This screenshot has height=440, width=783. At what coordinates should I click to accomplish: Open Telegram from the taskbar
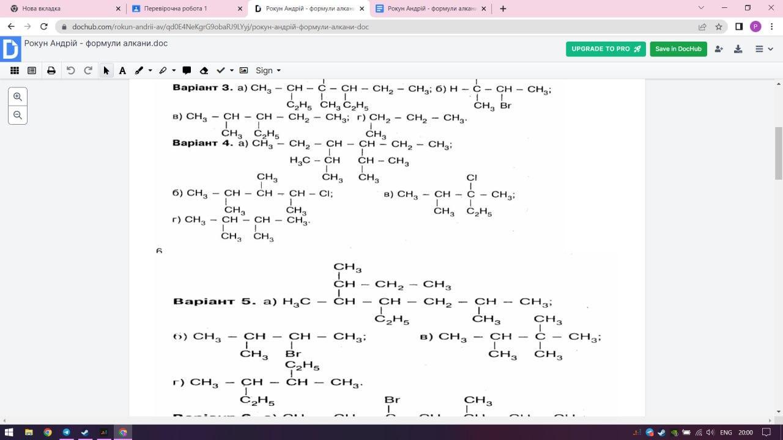66,432
